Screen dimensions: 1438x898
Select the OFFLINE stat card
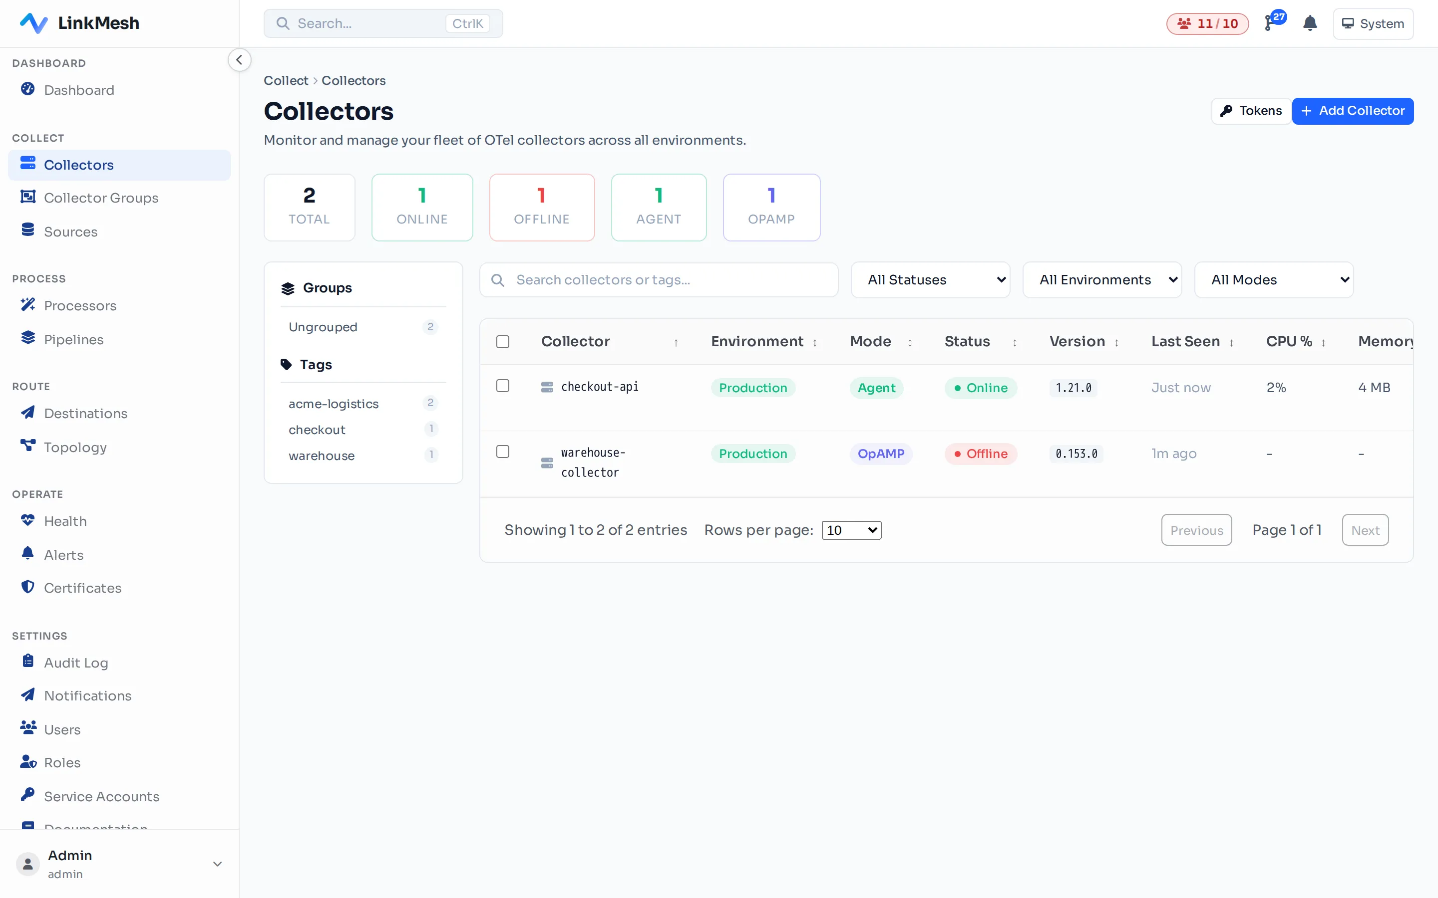(541, 207)
